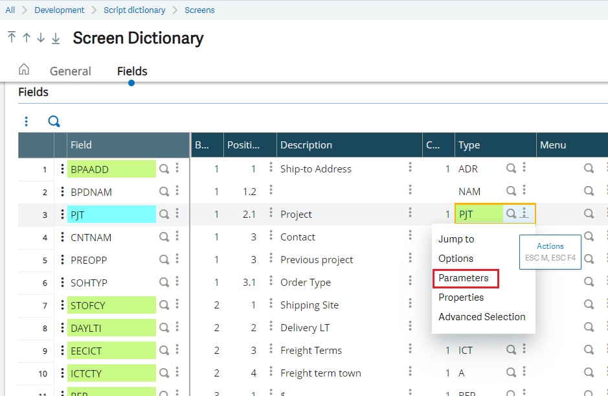Search within the Fields grid

click(54, 121)
